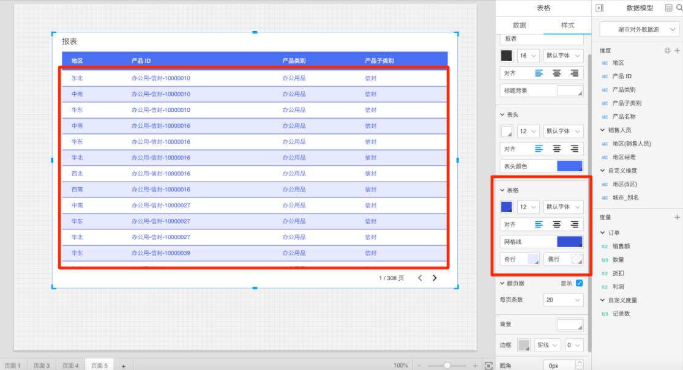683x370 pixels.
Task: Collapse the 销售人员 dimension group
Action: (602, 130)
